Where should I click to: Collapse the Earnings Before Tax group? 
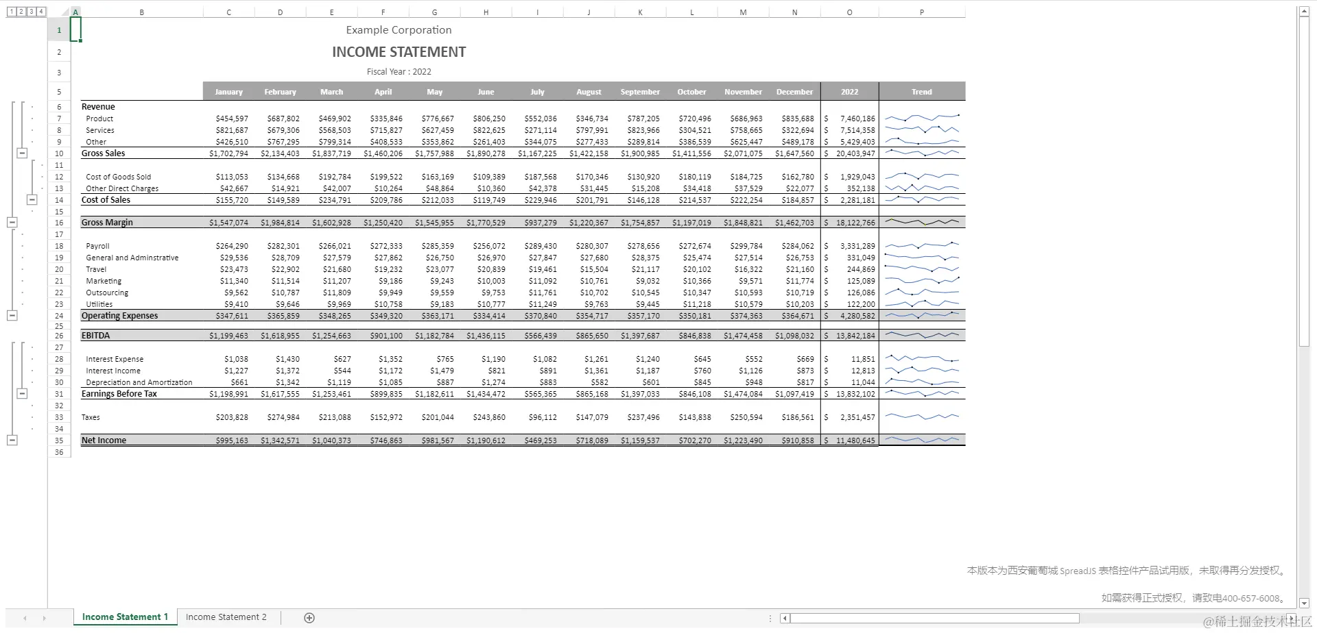click(22, 394)
